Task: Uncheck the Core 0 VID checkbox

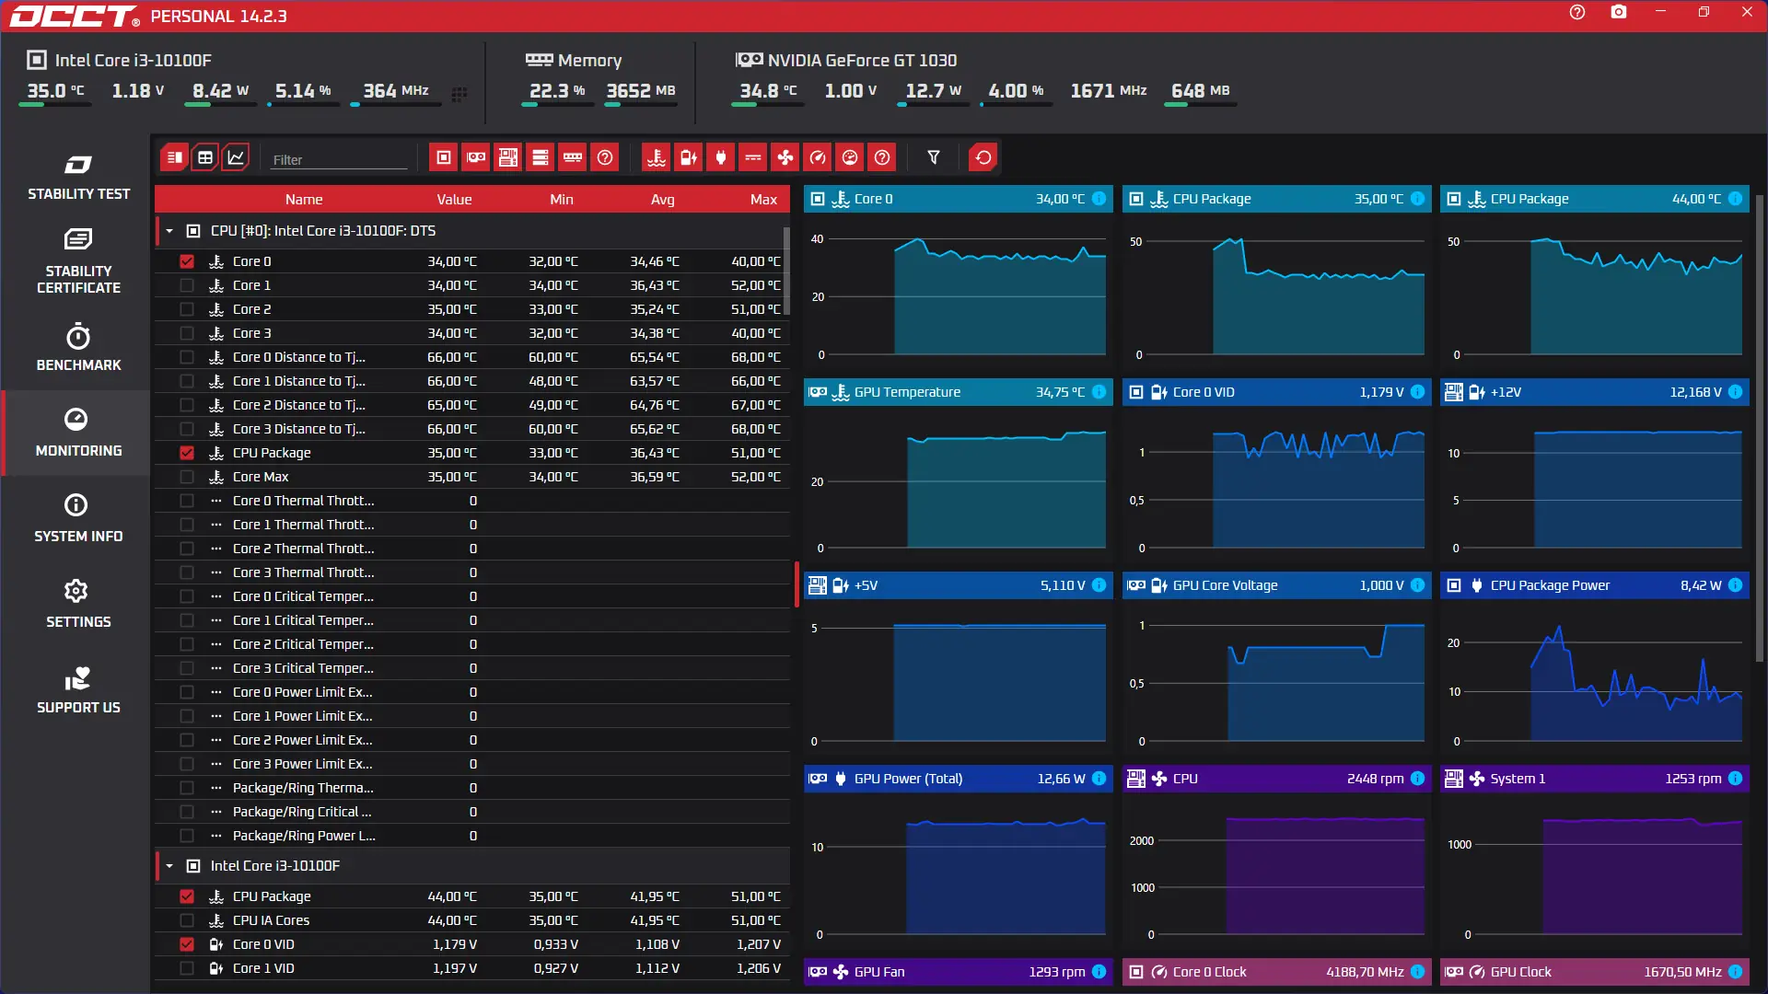Action: pyautogui.click(x=187, y=944)
